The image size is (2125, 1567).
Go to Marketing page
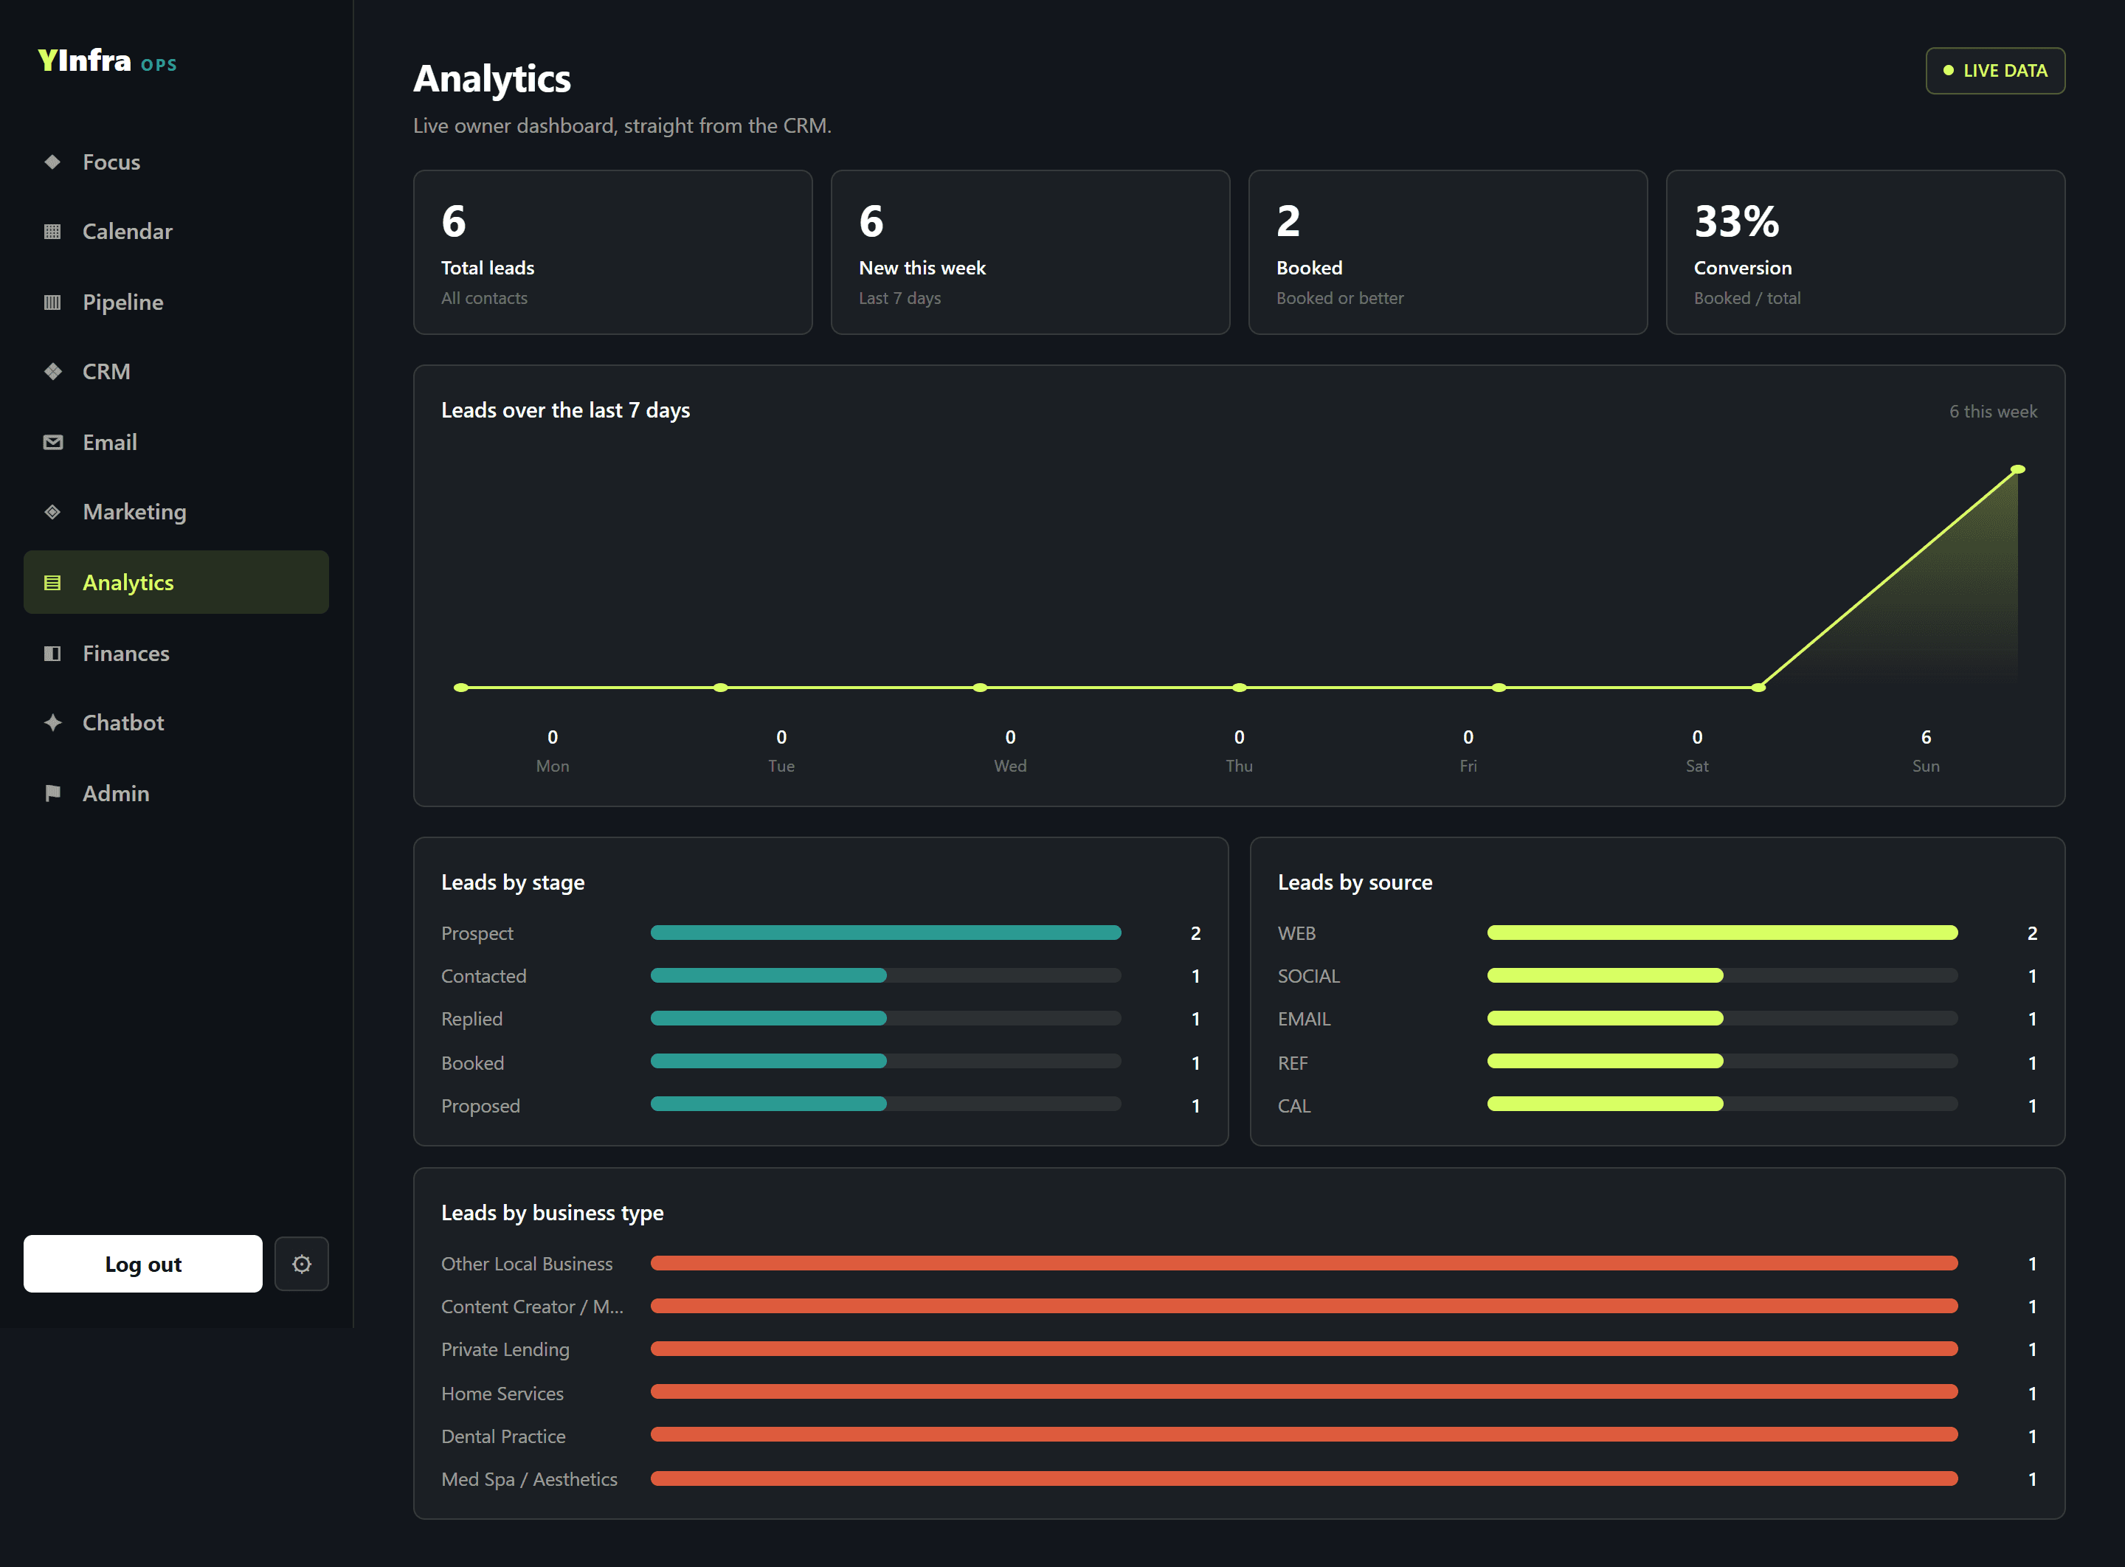point(176,512)
